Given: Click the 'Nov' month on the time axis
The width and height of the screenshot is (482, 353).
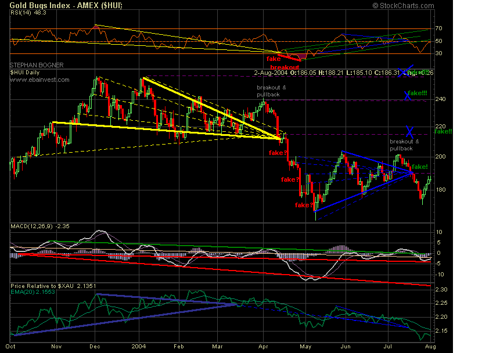Looking at the screenshot, I should (56, 345).
